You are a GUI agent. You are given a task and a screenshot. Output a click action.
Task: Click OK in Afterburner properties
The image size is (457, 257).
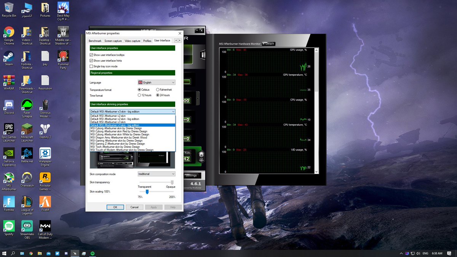115,207
